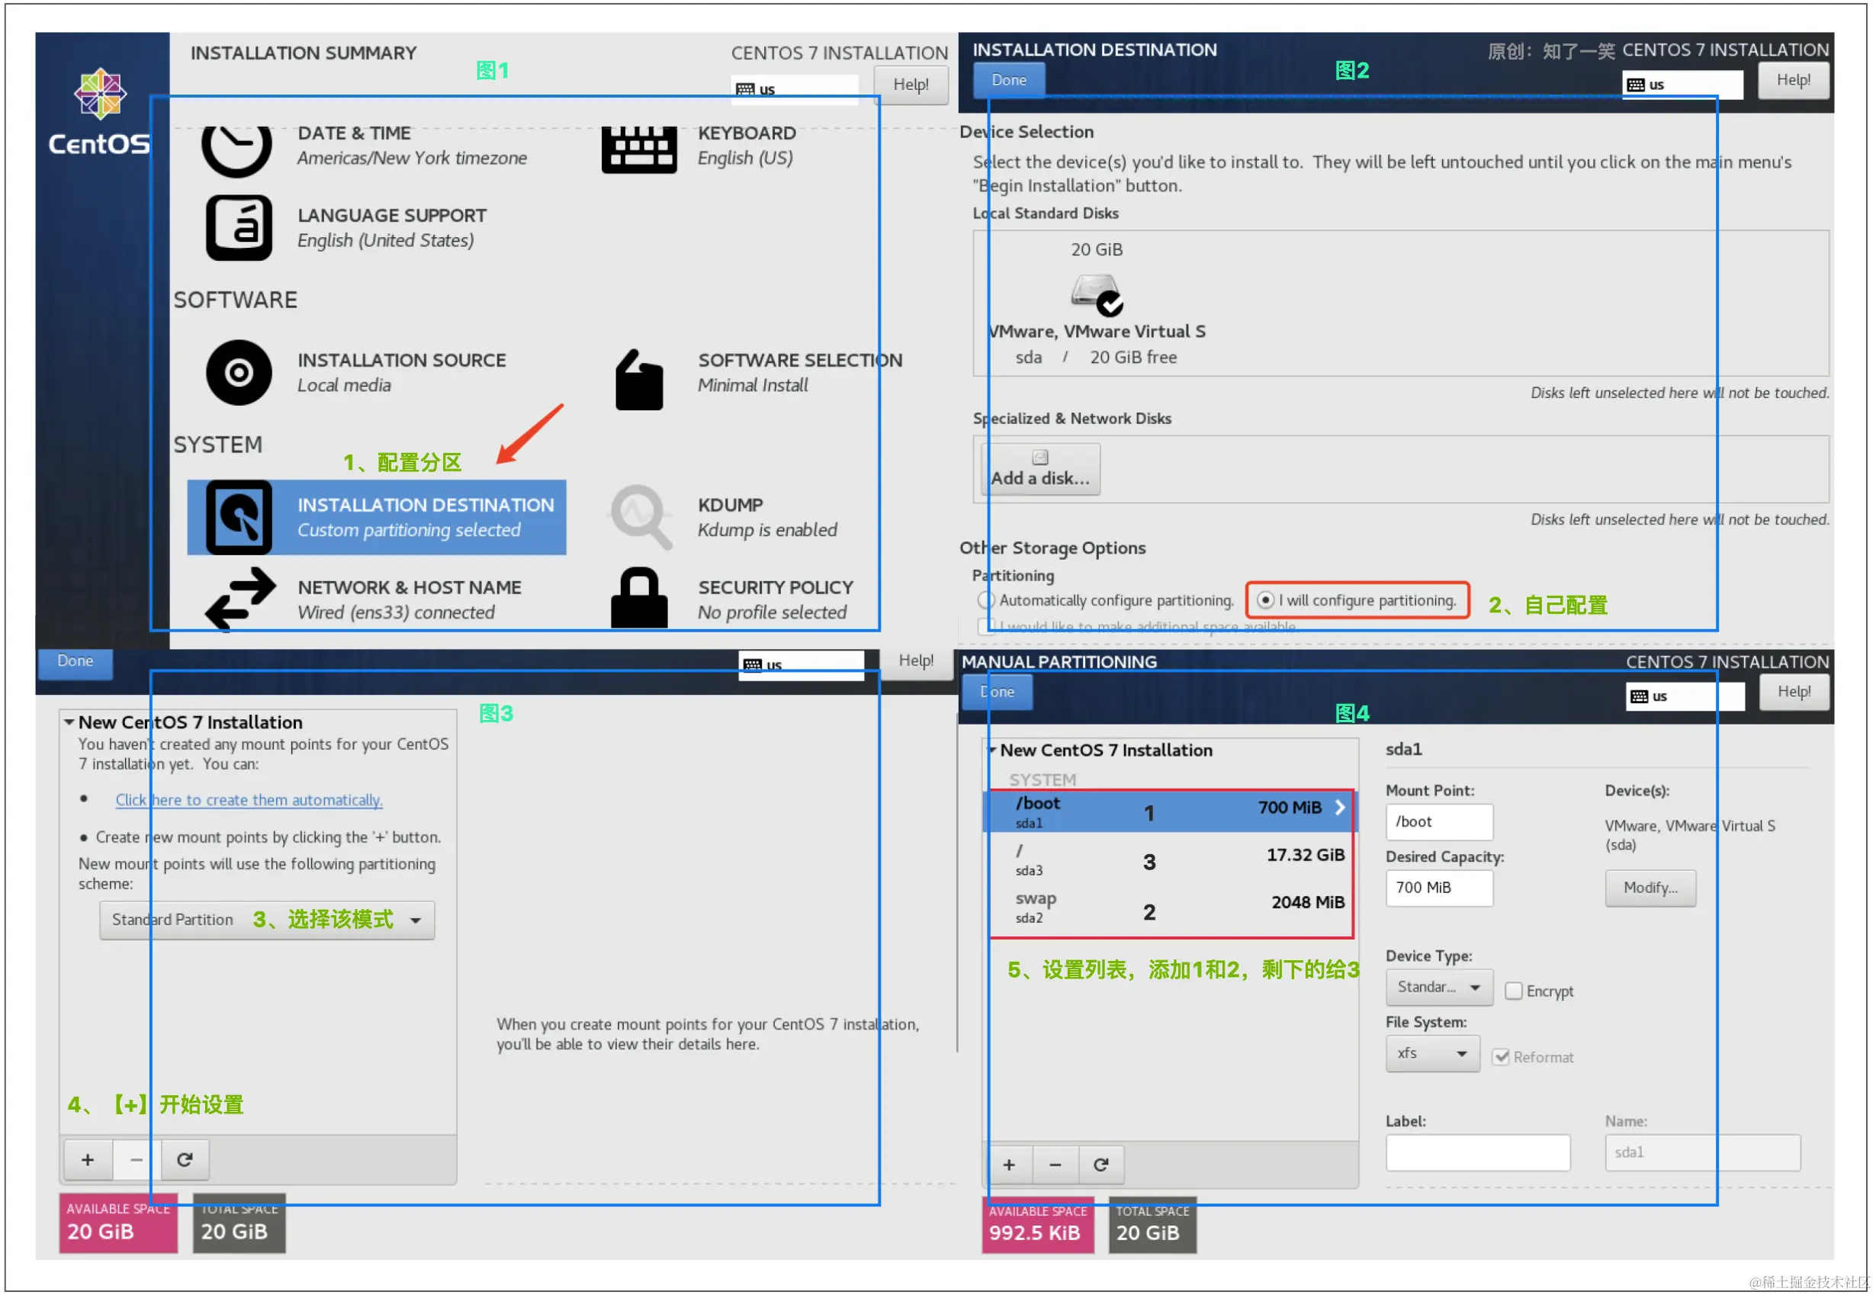Click Total Space 20 GiB in Manual Partitioning

tap(1153, 1226)
